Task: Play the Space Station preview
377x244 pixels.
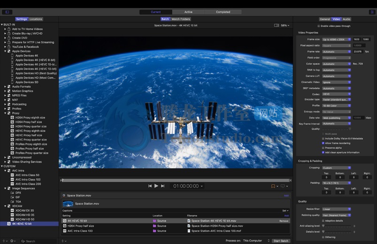Action: click(156, 186)
